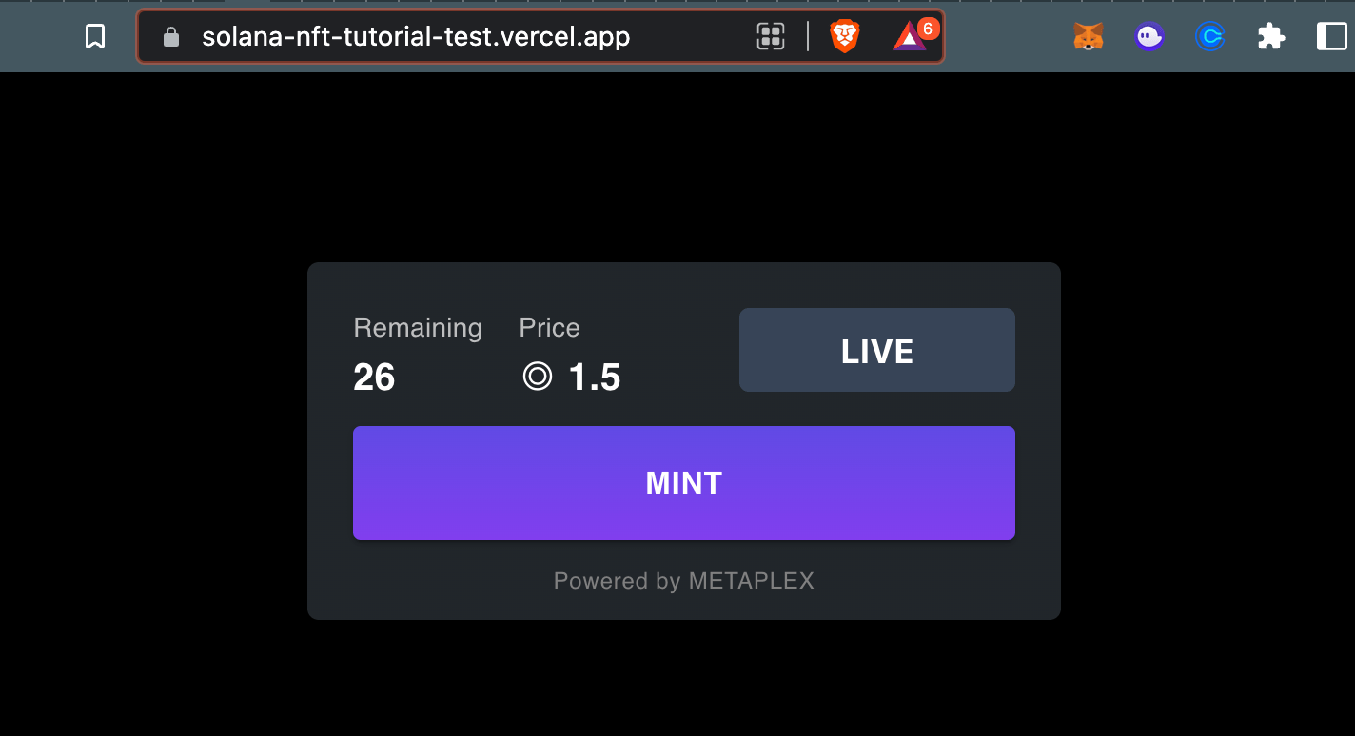Open the Brave Rewards triangle icon
Screen dimensions: 1355x736
click(910, 38)
